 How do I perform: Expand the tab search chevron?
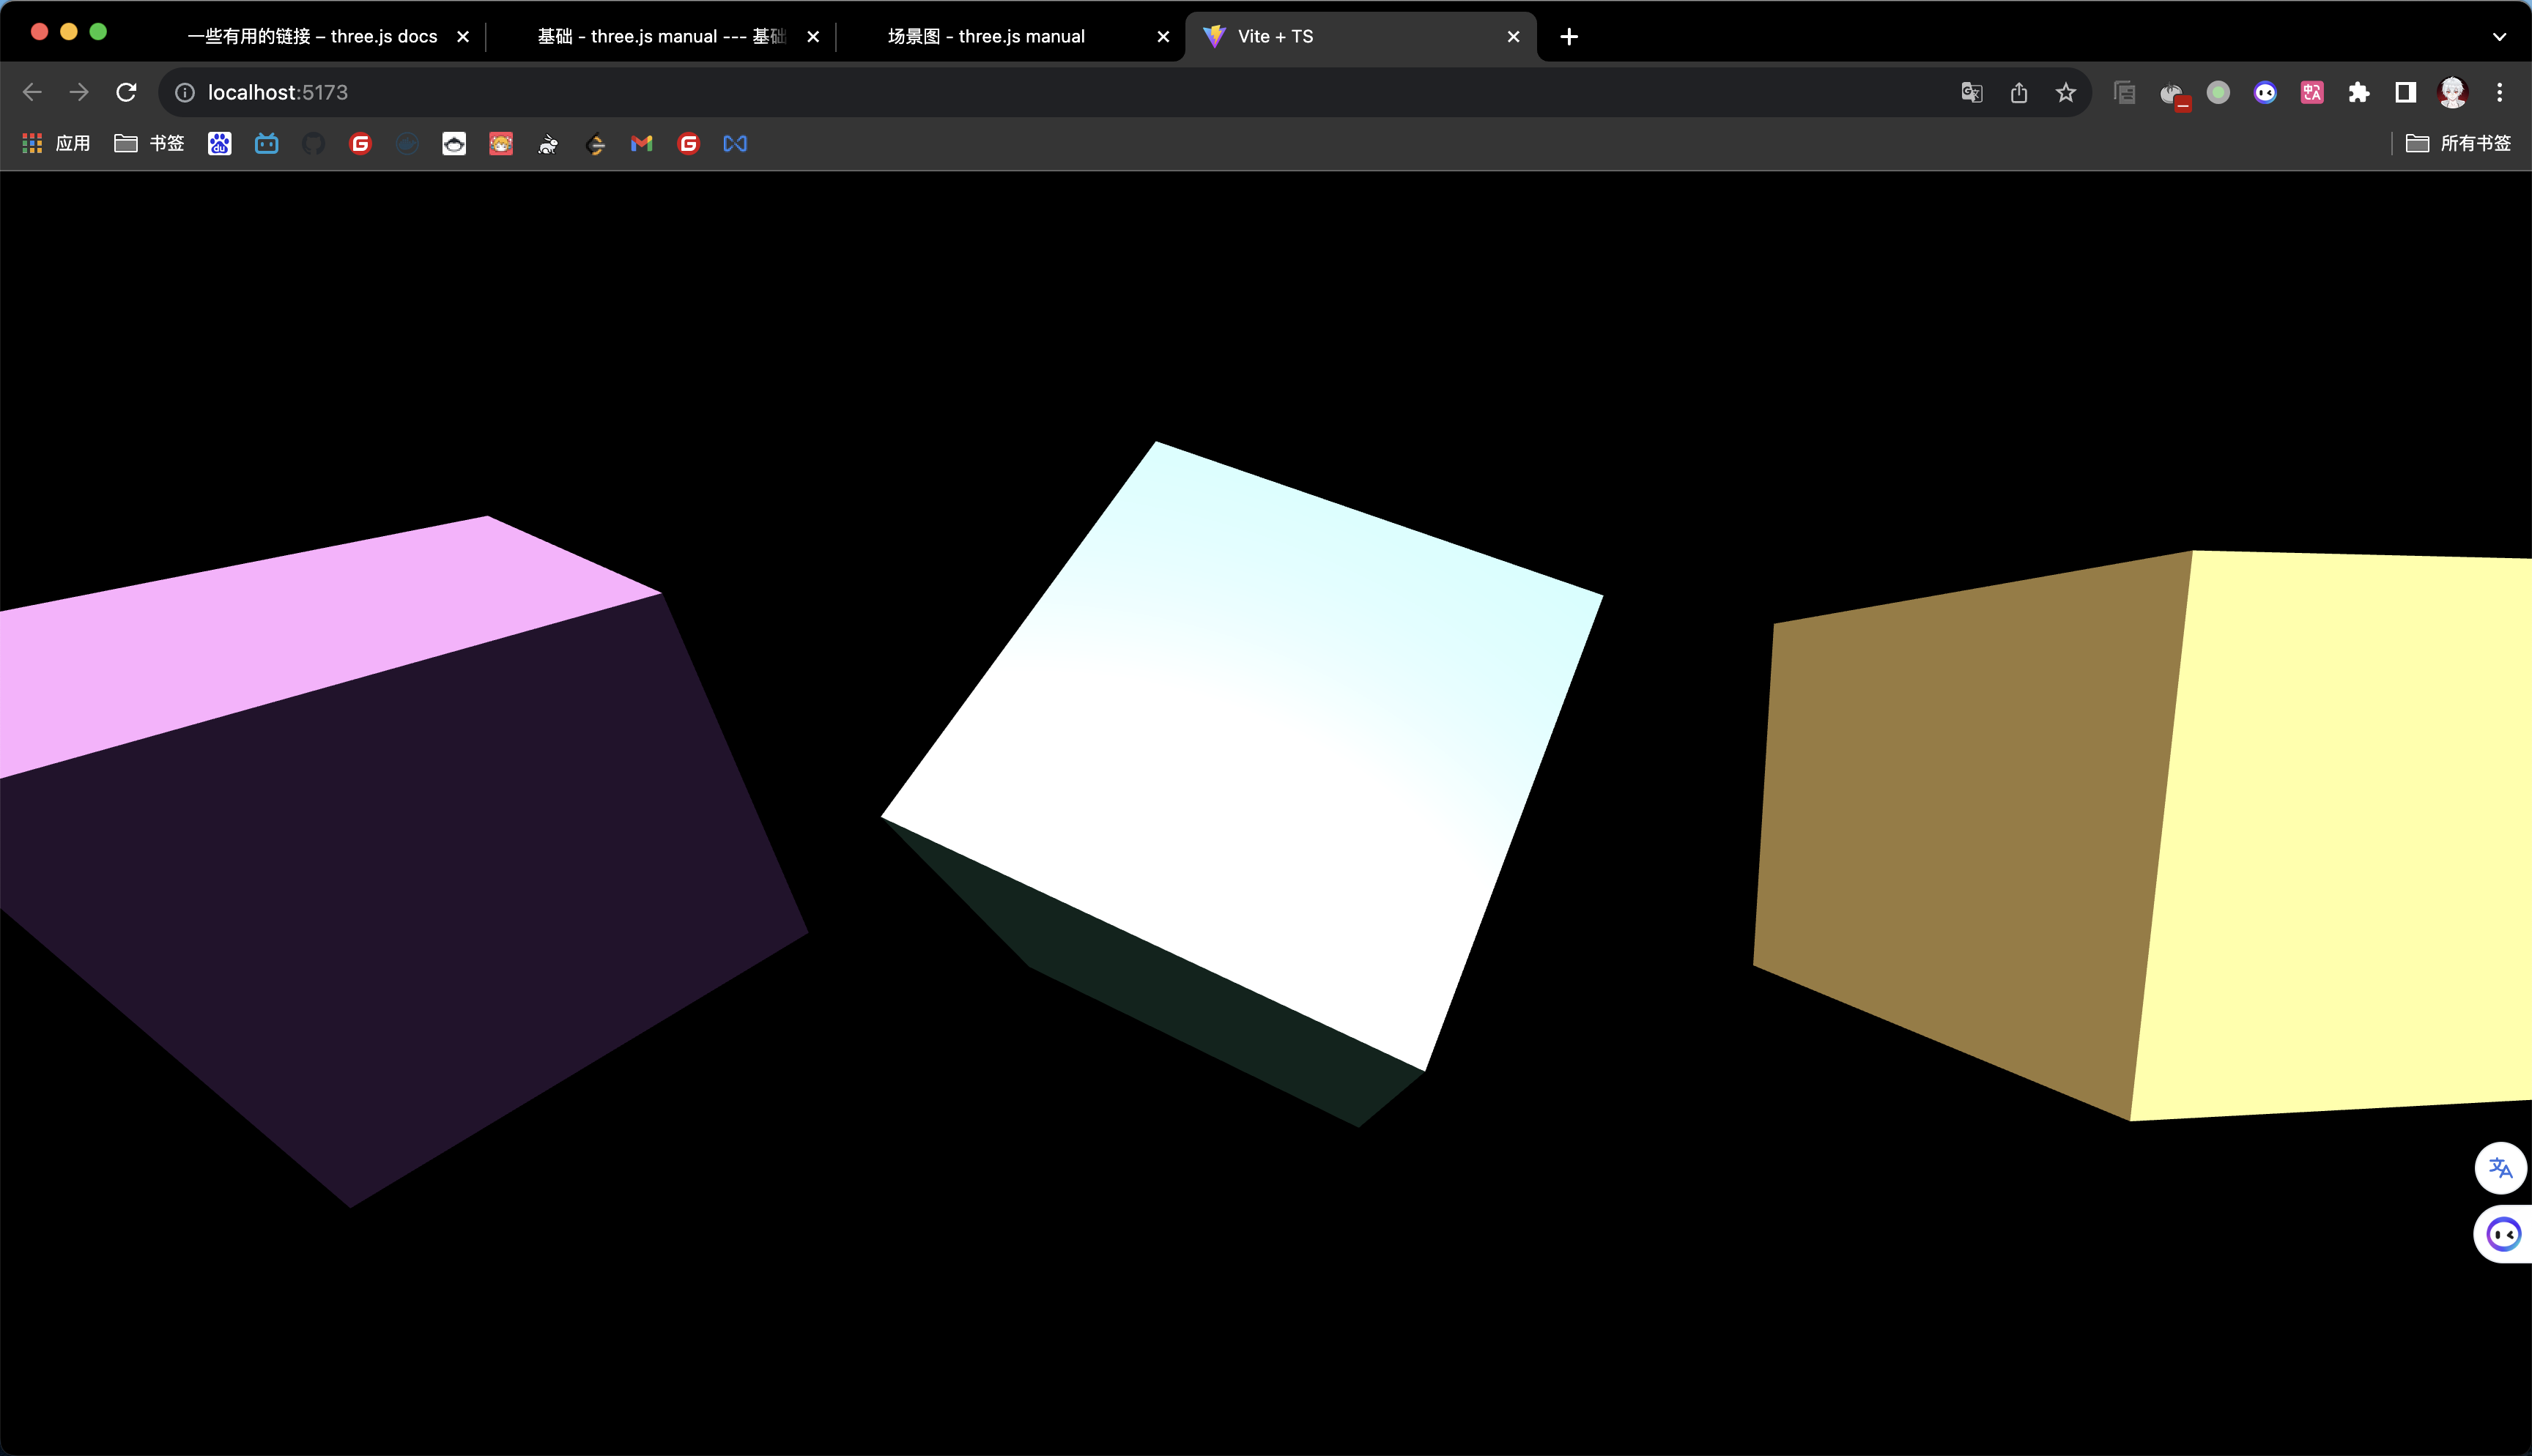(x=2499, y=37)
